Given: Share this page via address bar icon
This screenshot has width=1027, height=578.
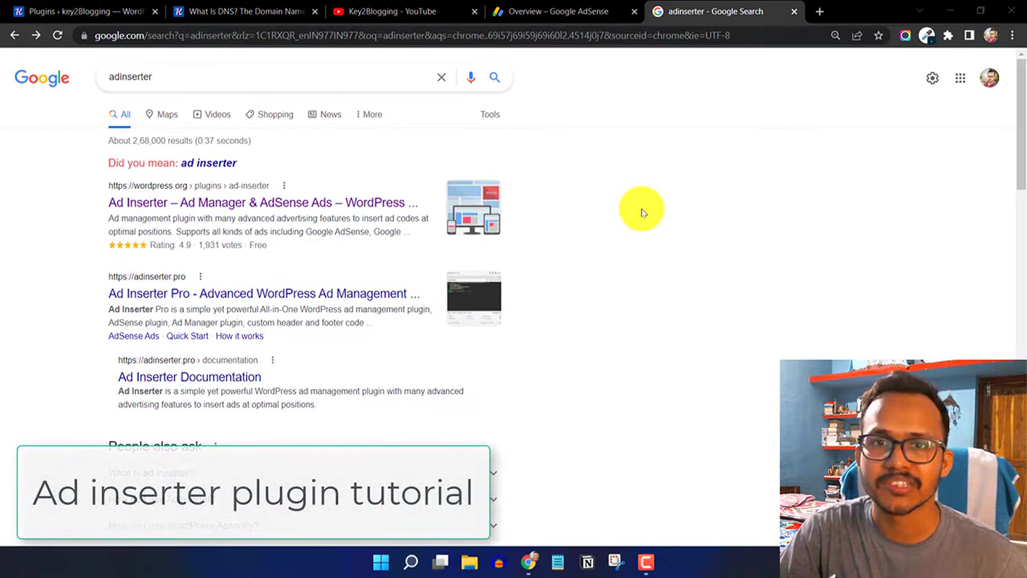Looking at the screenshot, I should (857, 35).
